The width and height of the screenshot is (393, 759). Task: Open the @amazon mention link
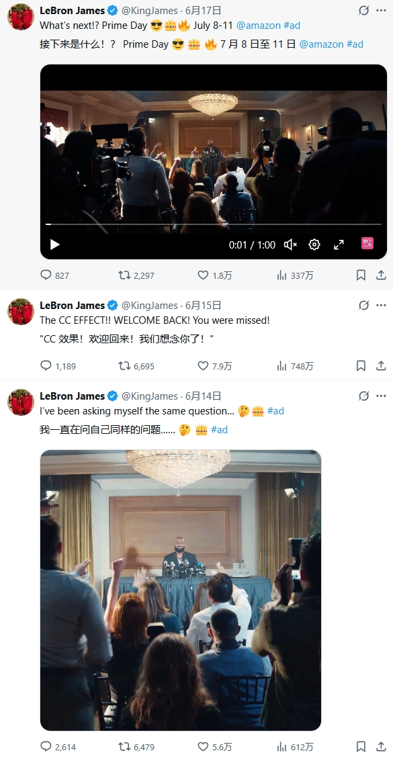pyautogui.click(x=259, y=26)
